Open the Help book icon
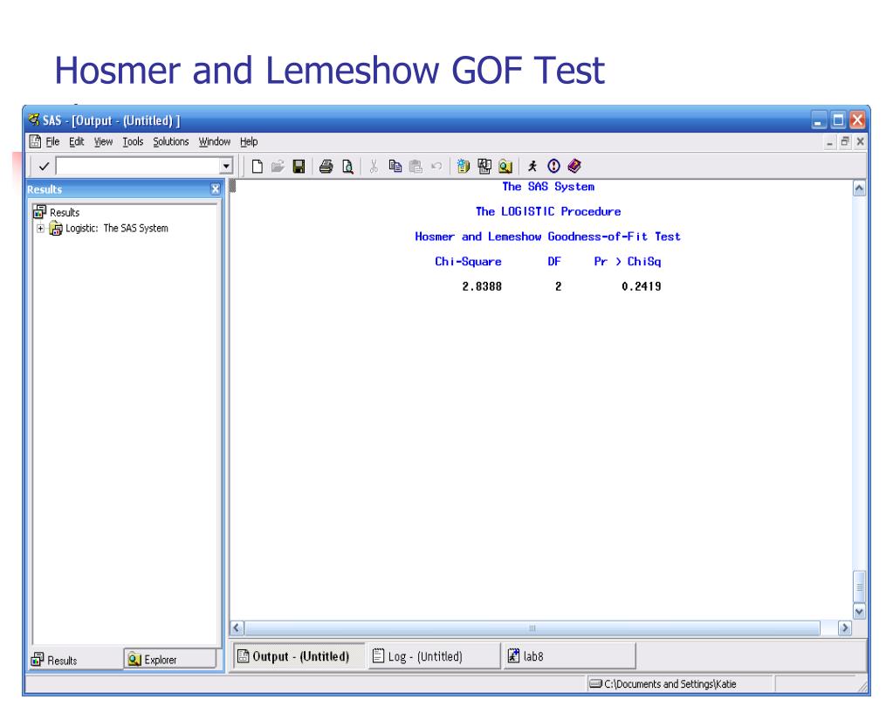893x720 pixels. click(x=574, y=166)
